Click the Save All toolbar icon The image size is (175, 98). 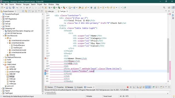(x=10, y=8)
